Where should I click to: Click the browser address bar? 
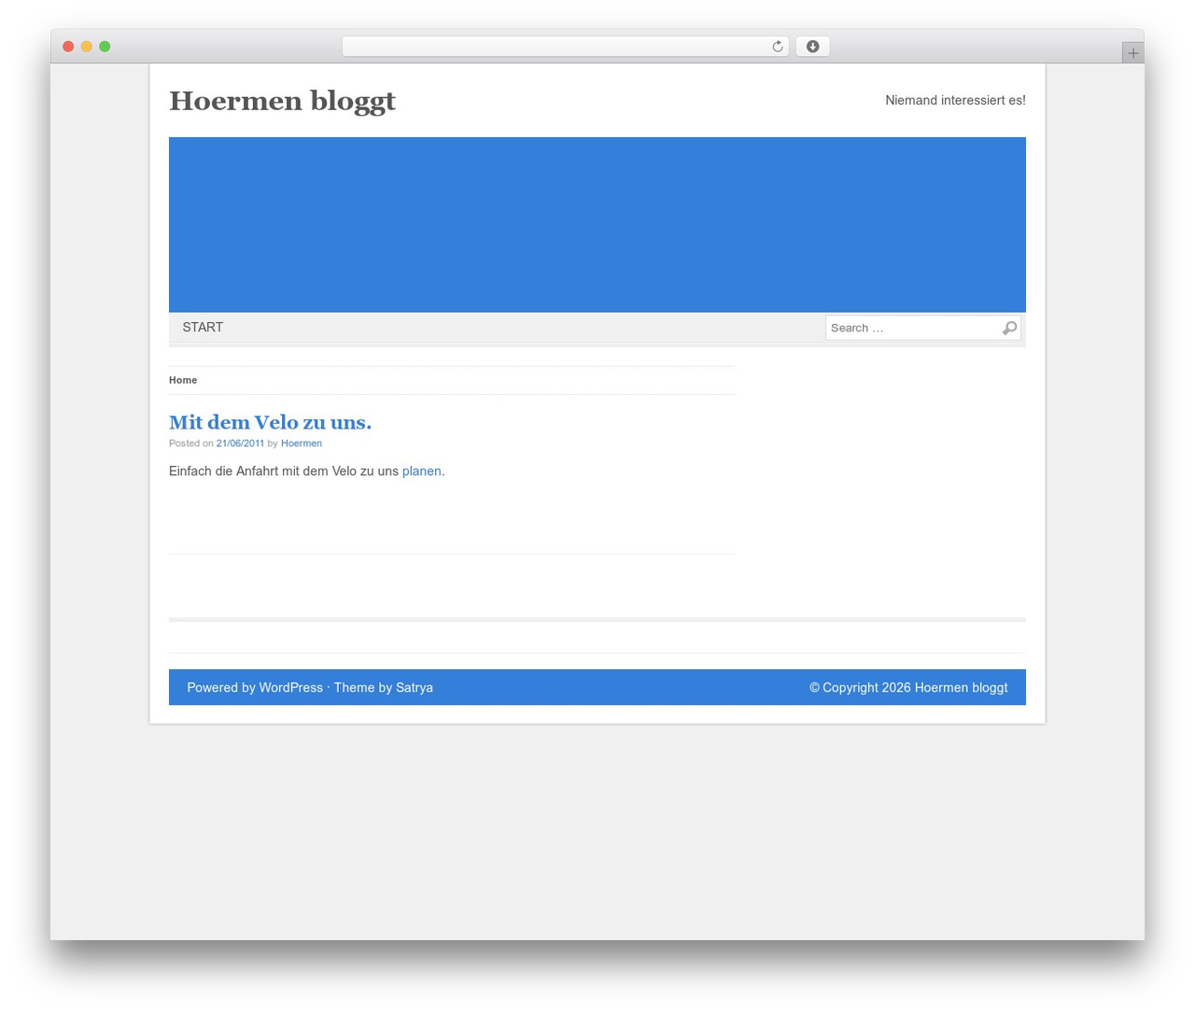coord(565,47)
